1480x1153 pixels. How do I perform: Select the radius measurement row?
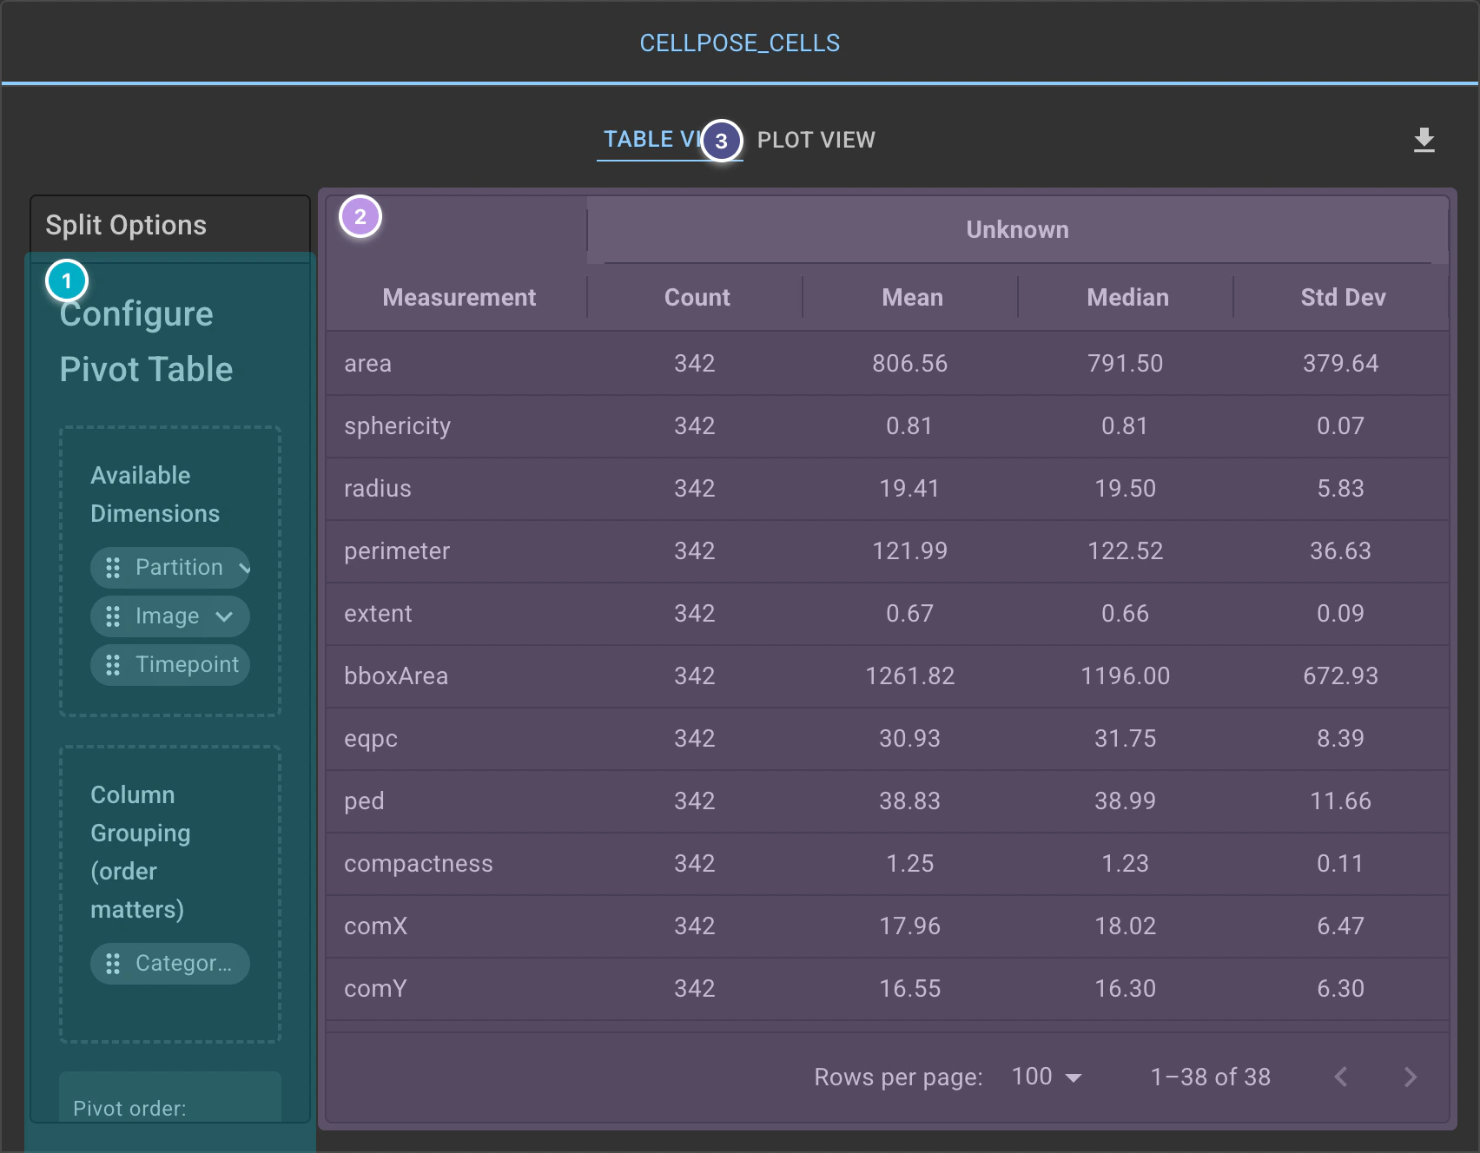tap(888, 489)
